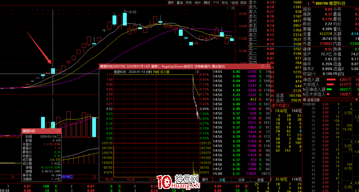Click the 返回 back toolbar button
Viewport: 359px width, 192px height.
click(x=243, y=3)
